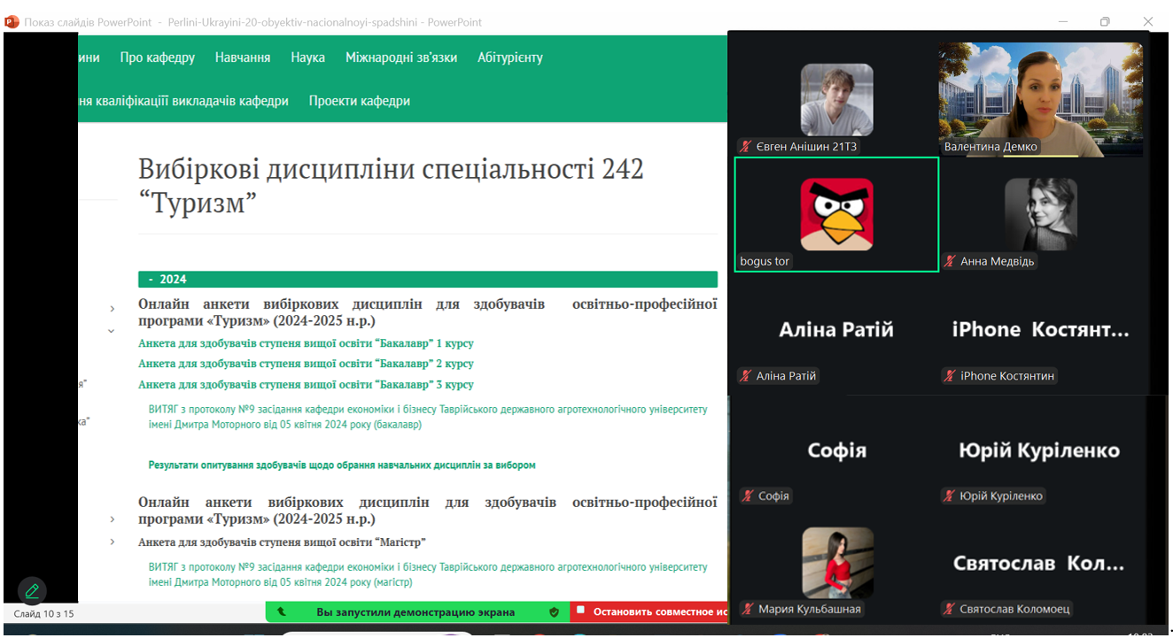Click the shield icon in the sharing bar
Screen dimensions: 1173x638
coord(555,611)
